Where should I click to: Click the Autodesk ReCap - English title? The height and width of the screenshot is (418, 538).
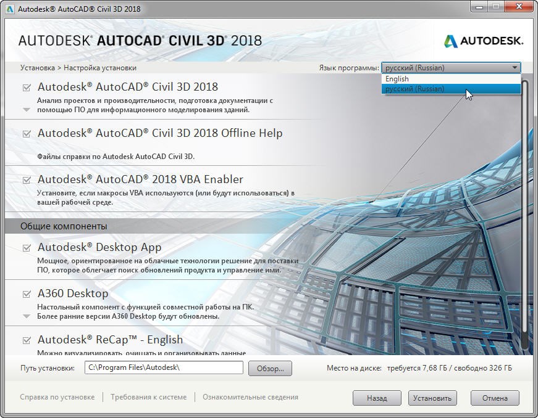[110, 340]
